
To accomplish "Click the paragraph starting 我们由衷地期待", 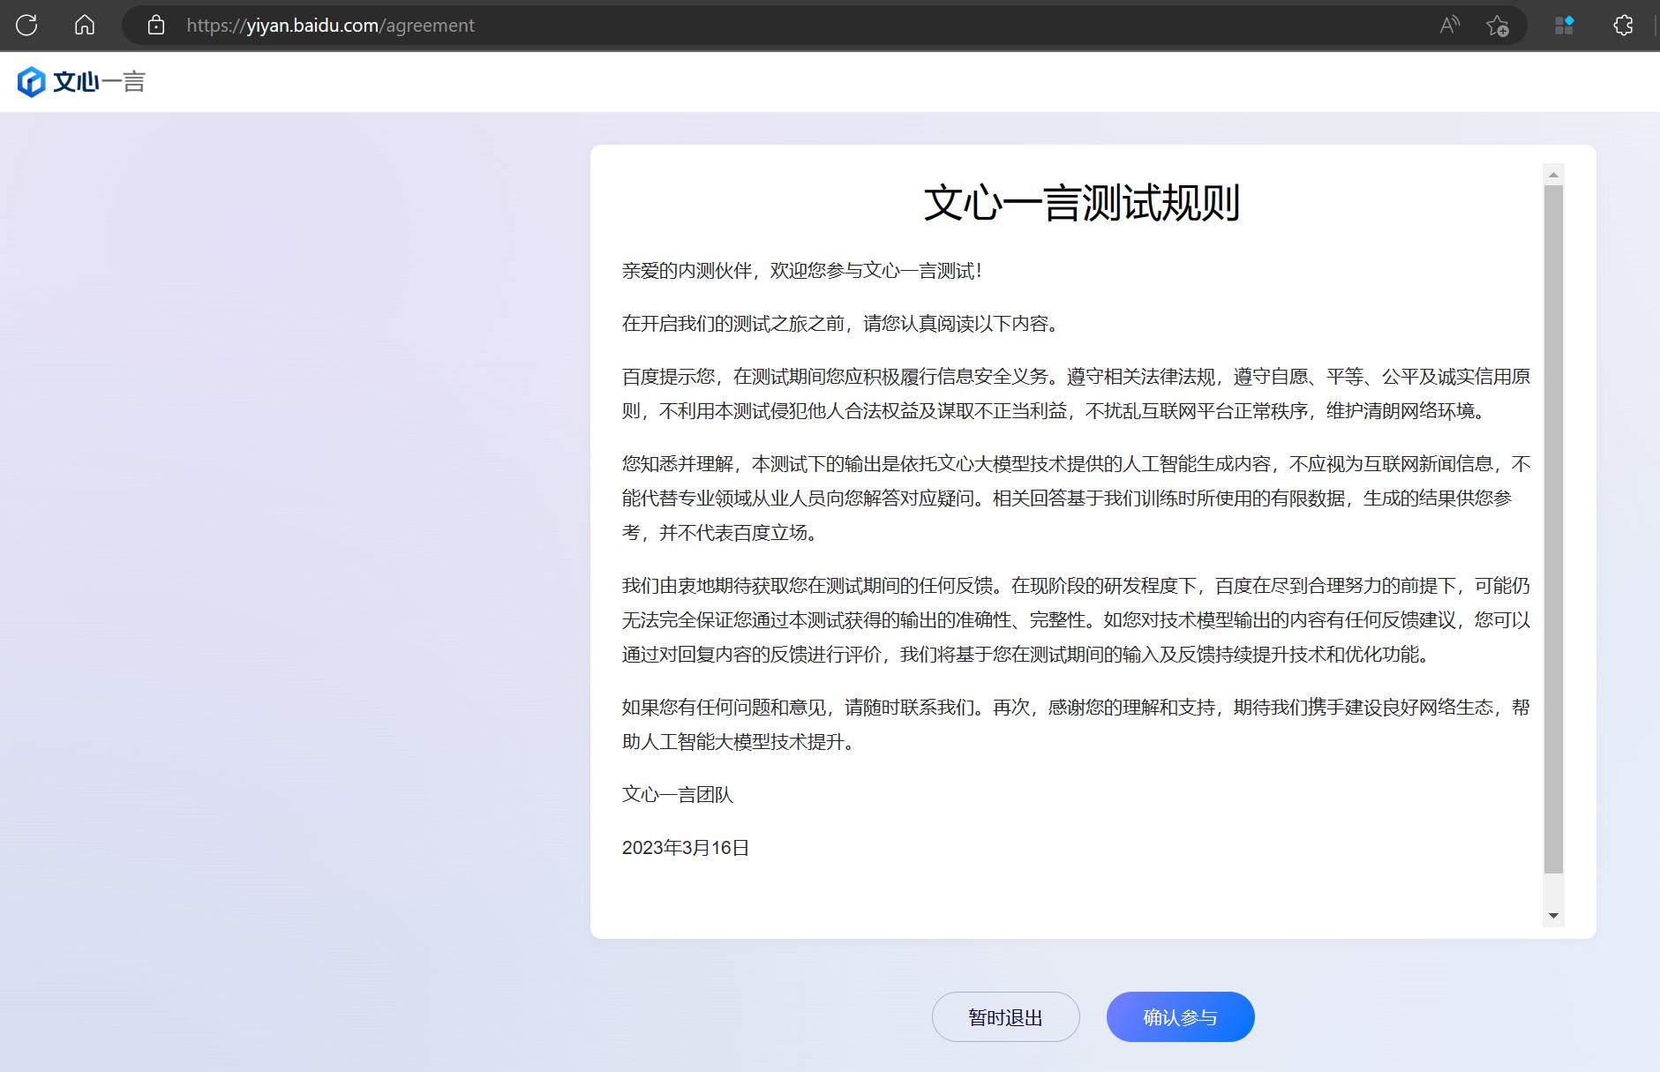I will tap(1076, 620).
